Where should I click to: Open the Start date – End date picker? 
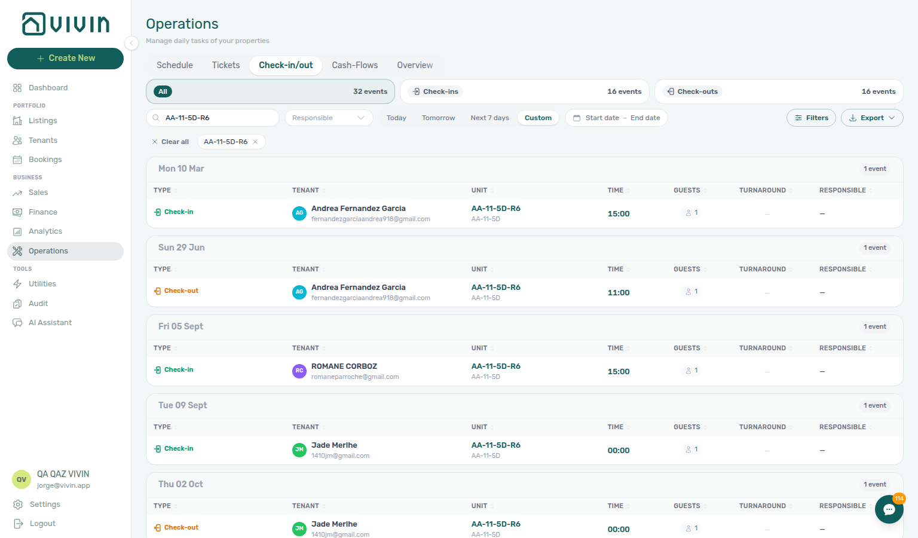click(616, 118)
